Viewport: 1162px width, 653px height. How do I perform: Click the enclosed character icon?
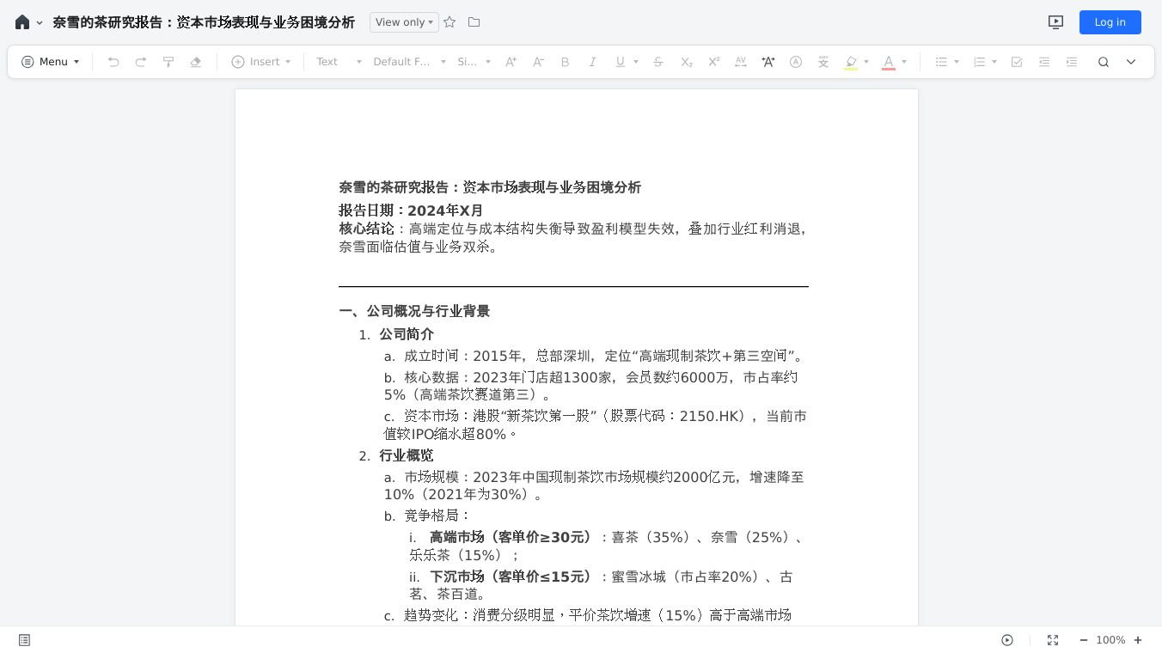click(796, 62)
